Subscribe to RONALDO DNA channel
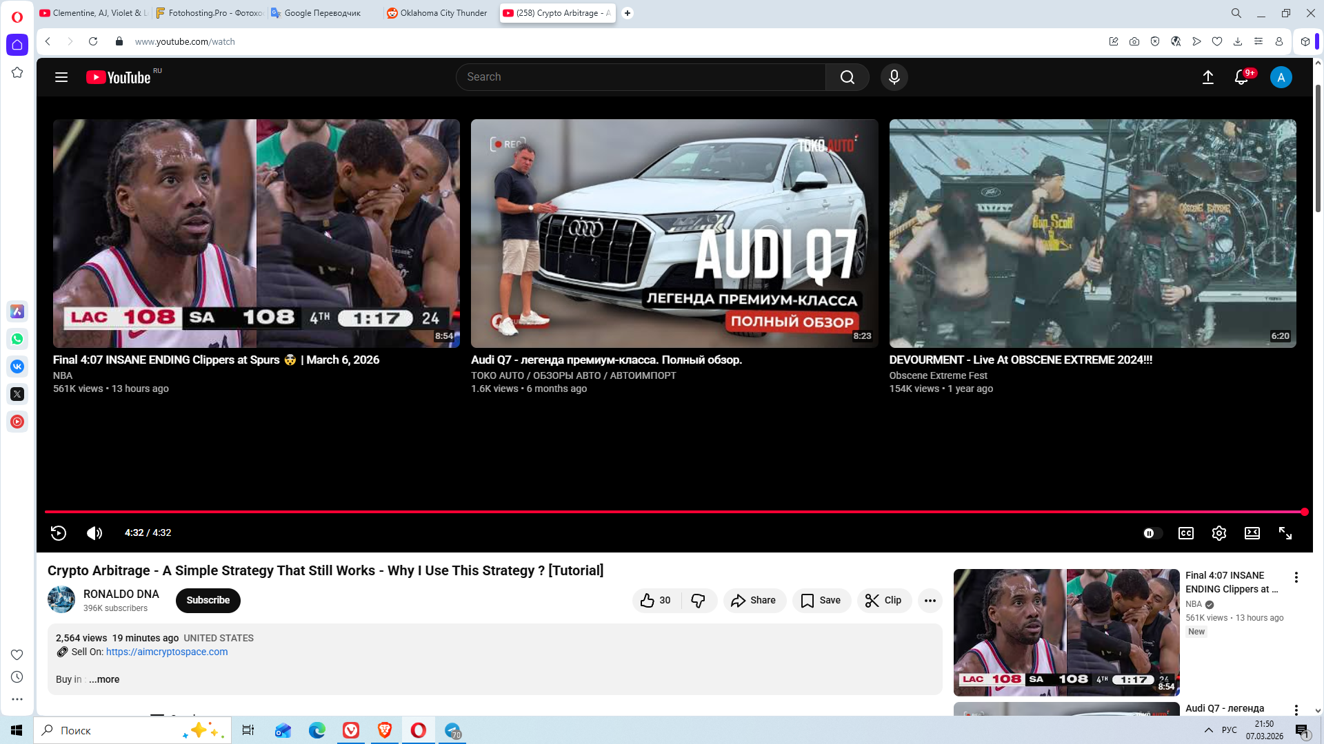The width and height of the screenshot is (1324, 744). pos(208,600)
